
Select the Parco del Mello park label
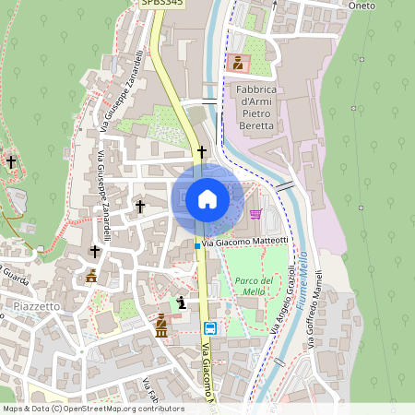click(x=254, y=286)
